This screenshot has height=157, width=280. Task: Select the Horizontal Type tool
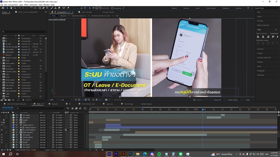point(47,8)
